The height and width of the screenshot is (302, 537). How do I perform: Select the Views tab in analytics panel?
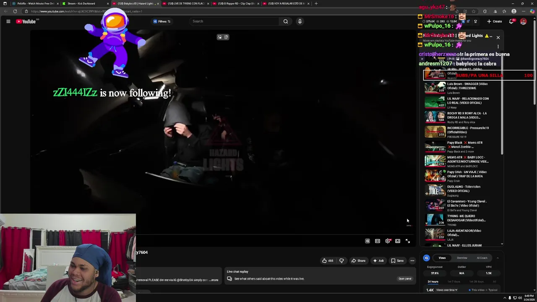(x=442, y=258)
